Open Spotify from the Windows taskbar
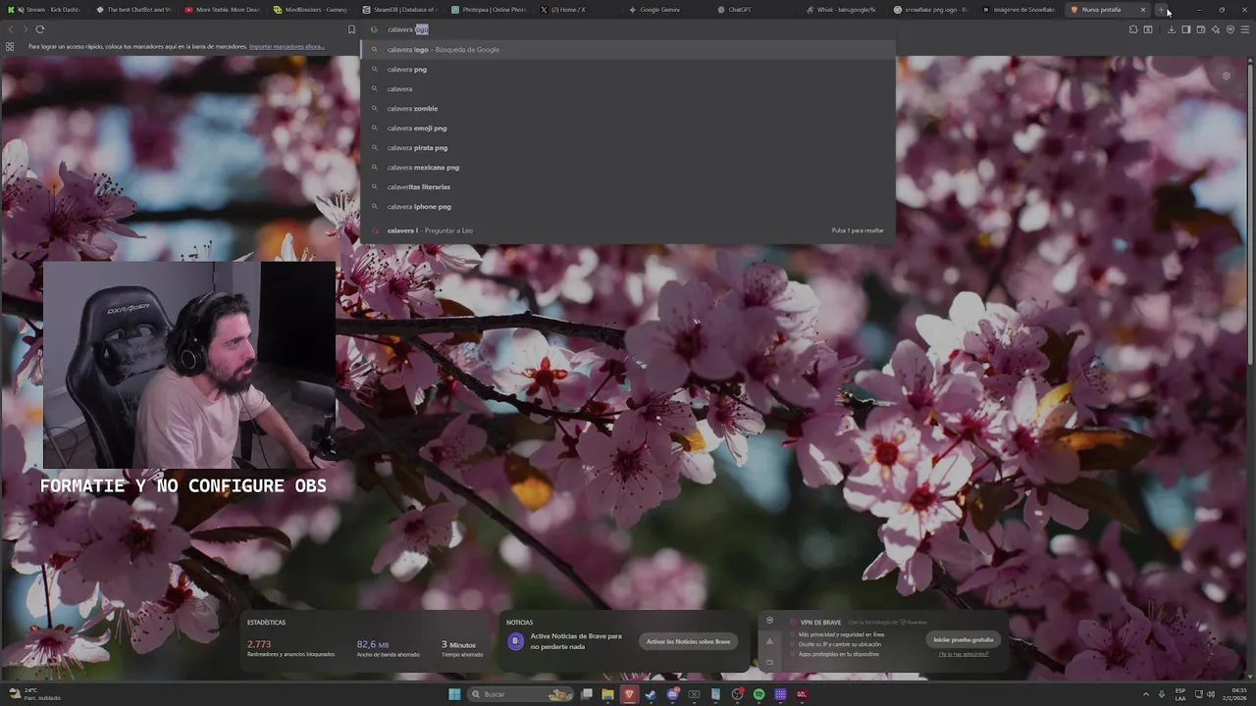 759,694
